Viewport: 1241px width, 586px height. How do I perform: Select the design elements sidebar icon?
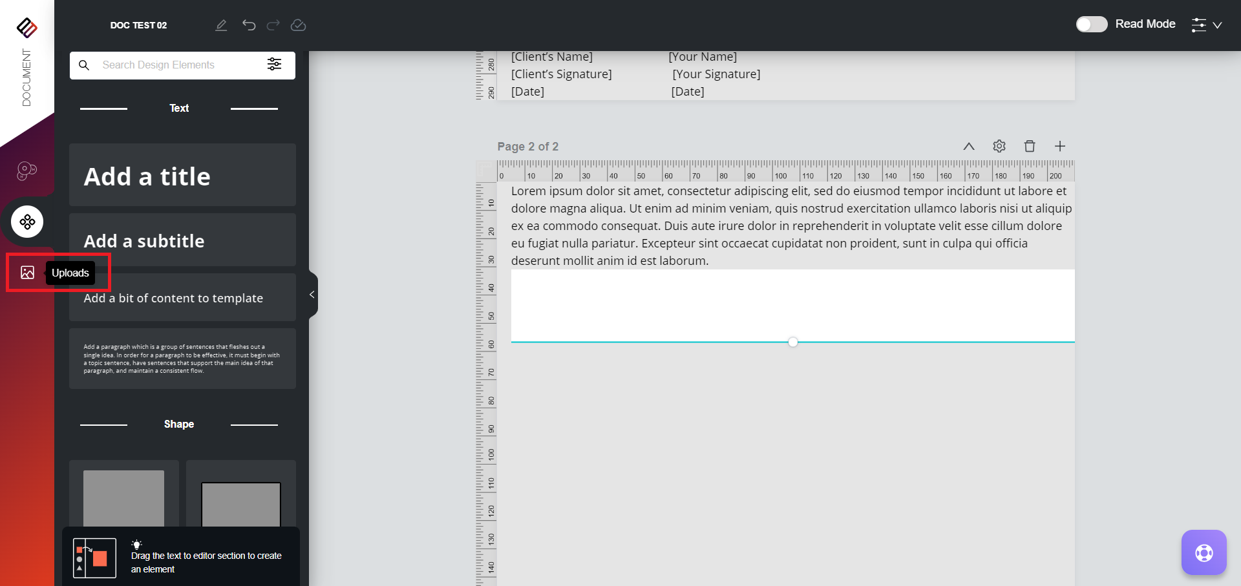click(x=27, y=222)
